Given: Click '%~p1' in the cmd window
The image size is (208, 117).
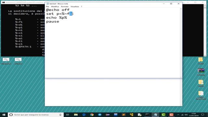Looking at the screenshot, I should tap(19, 28).
